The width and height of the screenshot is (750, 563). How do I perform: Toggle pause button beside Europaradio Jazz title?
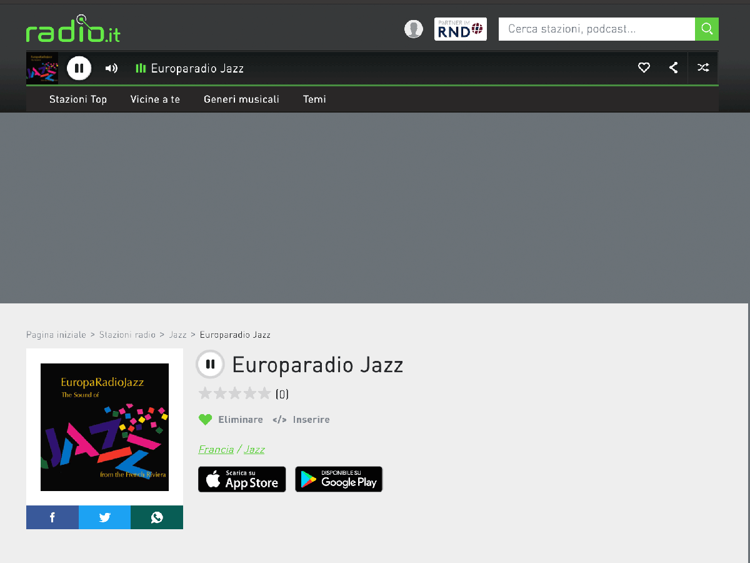(x=210, y=364)
